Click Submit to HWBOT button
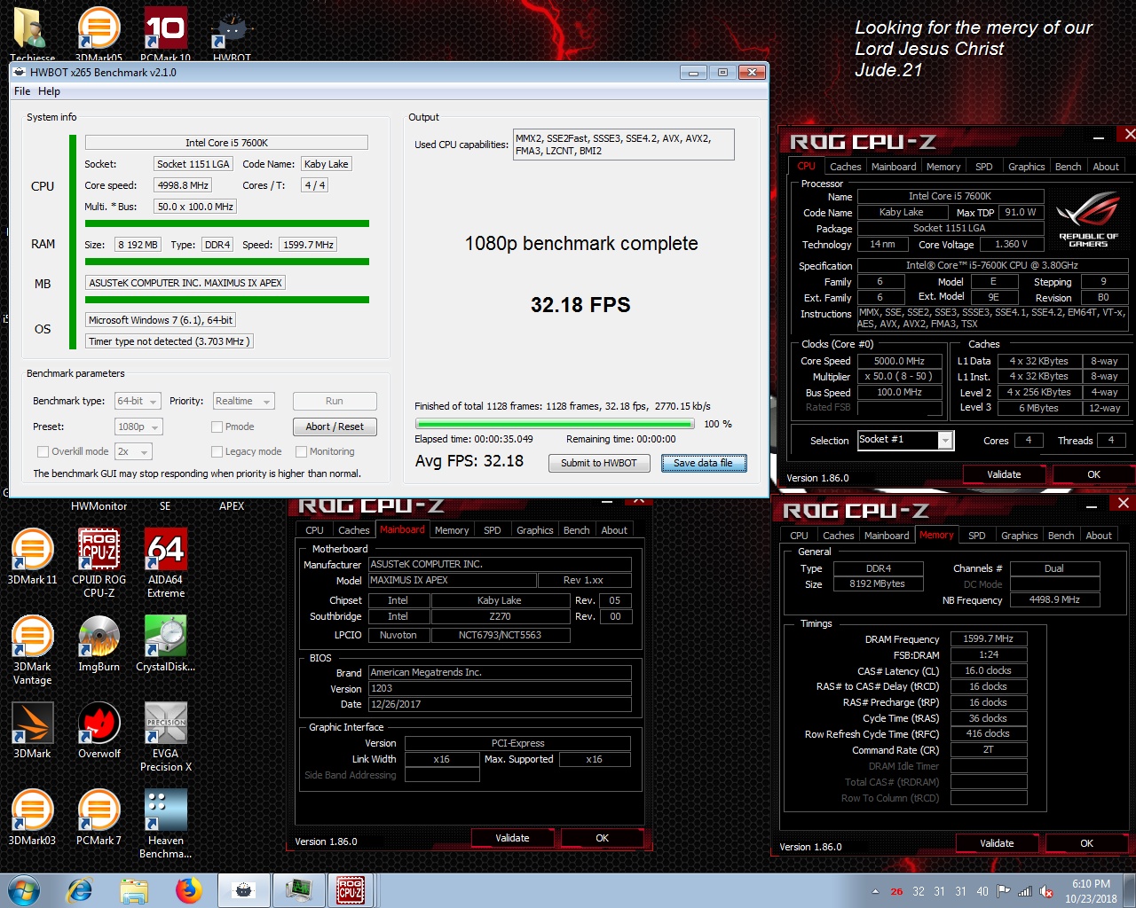1136x908 pixels. pos(599,463)
